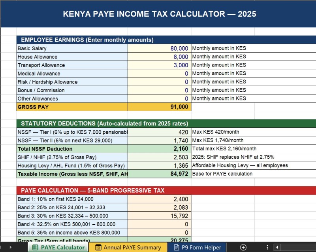
Task: Select the Transport Allowance value 3,000
Action: point(160,65)
